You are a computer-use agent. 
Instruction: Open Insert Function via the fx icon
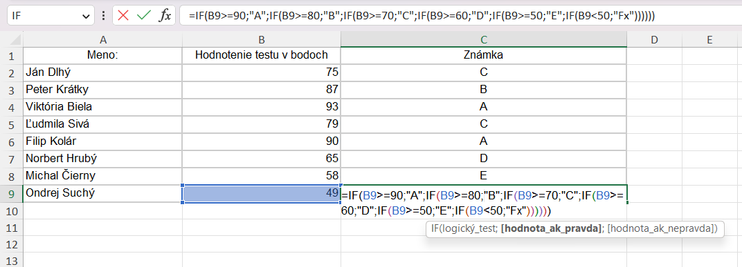[164, 15]
